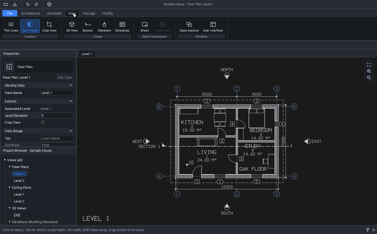Click the 10300 overall dimension
The width and height of the screenshot is (377, 234).
[227, 187]
